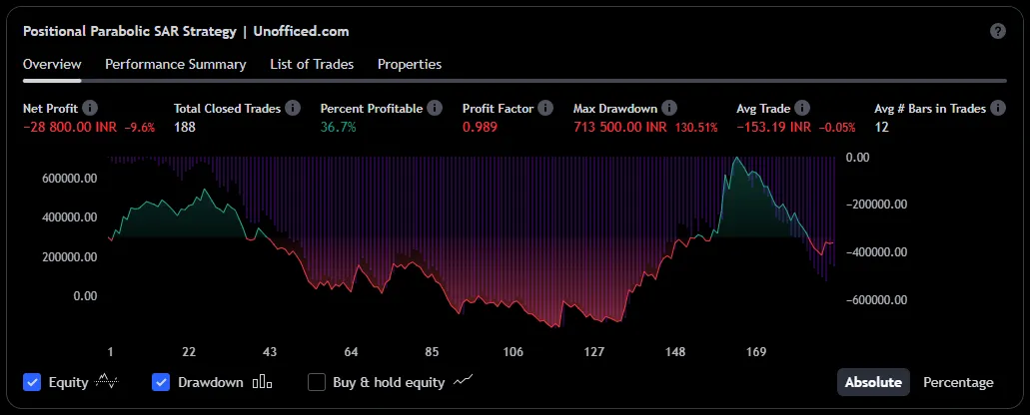Image resolution: width=1030 pixels, height=415 pixels.
Task: Click the Net Profit info icon
Action: coord(90,108)
